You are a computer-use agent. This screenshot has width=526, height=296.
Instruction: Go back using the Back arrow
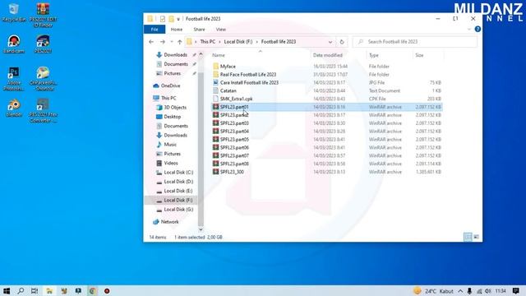coord(151,42)
